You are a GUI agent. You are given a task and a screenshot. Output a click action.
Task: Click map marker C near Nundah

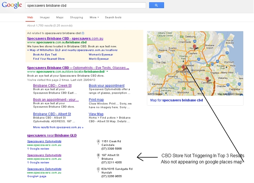coord(194,47)
